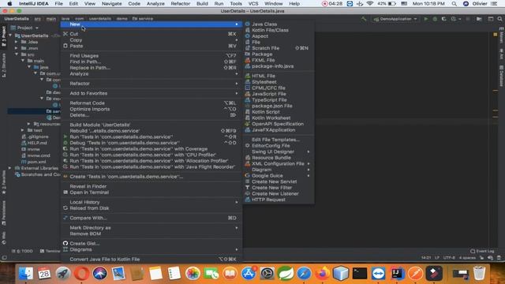Choose Aspect in New submenu
Viewport: 505px width, 284px height.
(279, 36)
